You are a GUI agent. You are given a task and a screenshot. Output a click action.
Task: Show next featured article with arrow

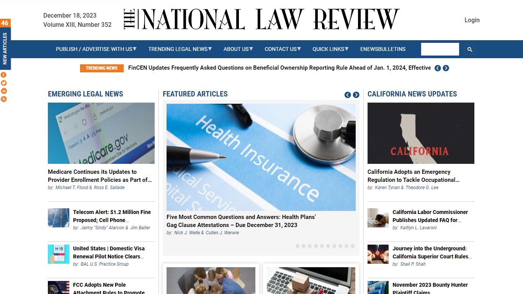pos(356,95)
